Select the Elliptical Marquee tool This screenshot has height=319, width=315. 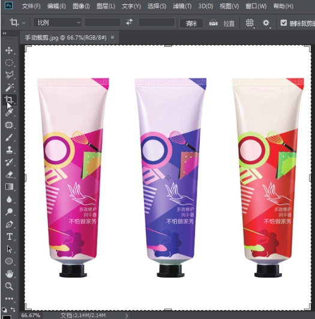coord(9,62)
